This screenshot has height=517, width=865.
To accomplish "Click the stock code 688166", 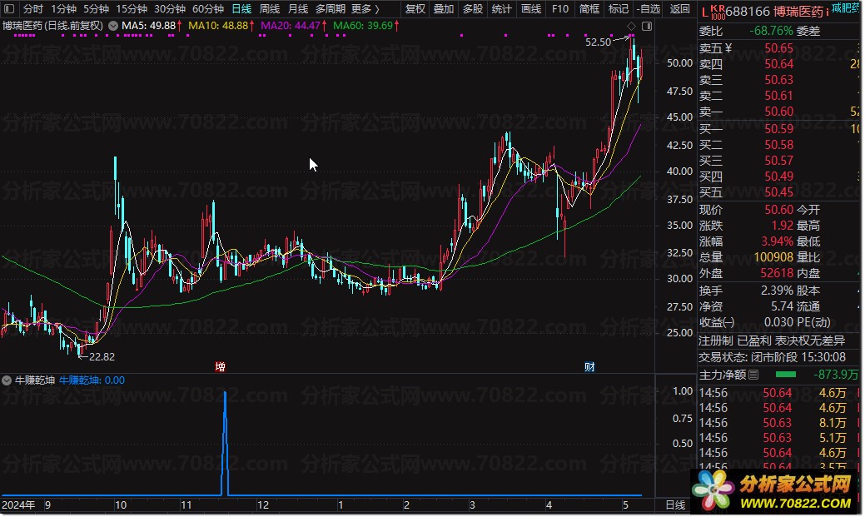I will [748, 12].
